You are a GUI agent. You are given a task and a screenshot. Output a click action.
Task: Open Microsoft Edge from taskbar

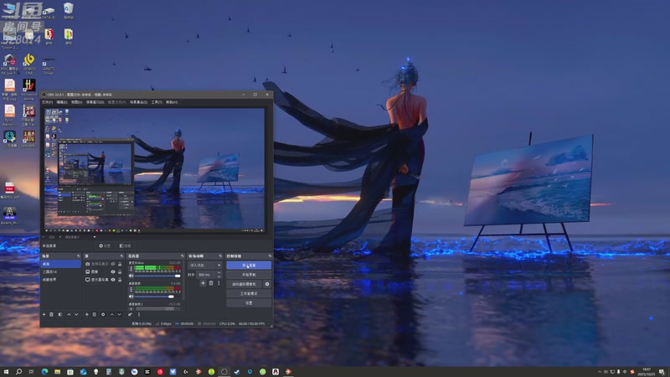(x=44, y=371)
